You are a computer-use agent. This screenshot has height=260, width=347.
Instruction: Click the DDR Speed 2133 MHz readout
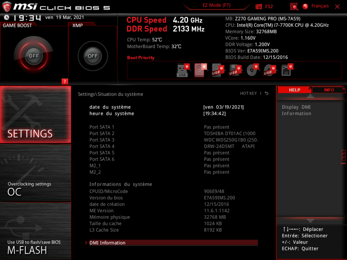165,29
